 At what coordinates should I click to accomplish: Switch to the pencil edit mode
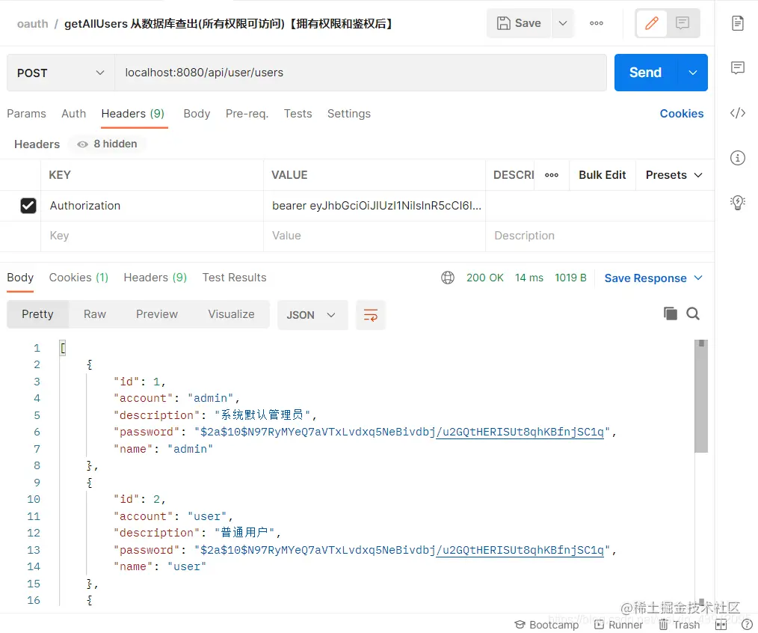coord(651,22)
